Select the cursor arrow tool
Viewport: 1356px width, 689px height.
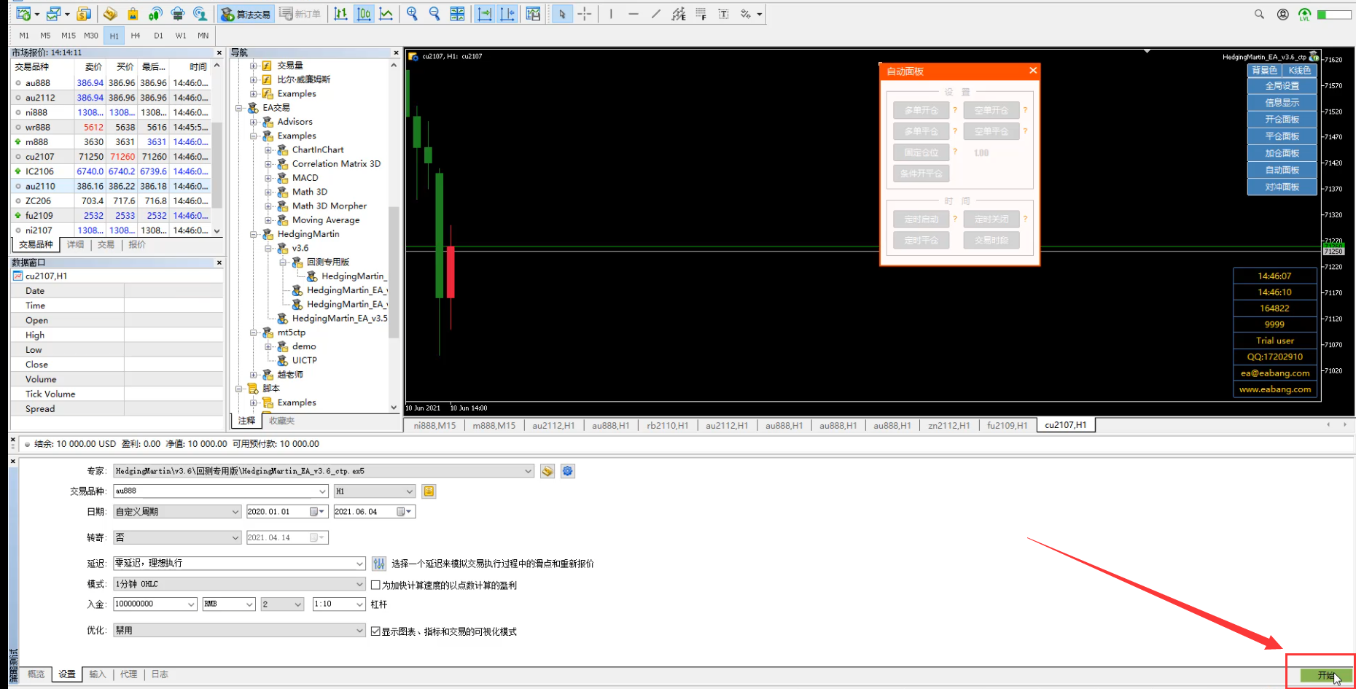click(x=562, y=14)
